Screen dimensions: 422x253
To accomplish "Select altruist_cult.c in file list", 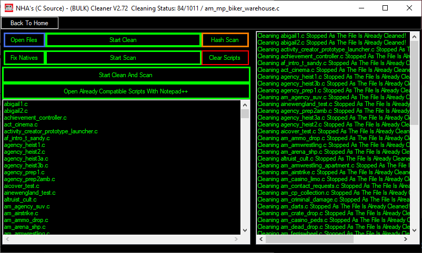I will [20, 200].
